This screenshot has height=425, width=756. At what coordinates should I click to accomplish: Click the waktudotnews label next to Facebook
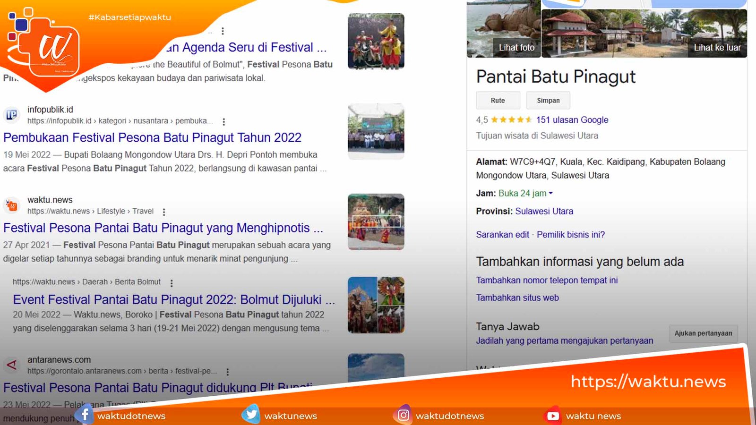131,416
